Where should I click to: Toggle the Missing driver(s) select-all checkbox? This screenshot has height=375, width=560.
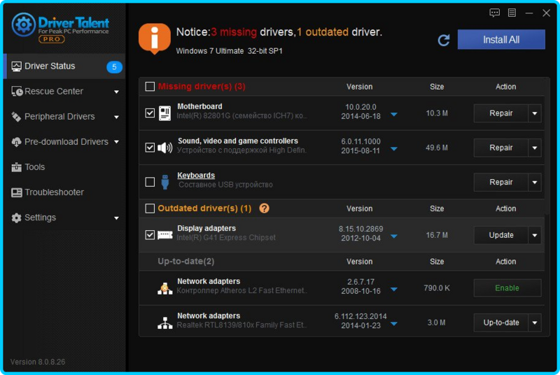150,86
